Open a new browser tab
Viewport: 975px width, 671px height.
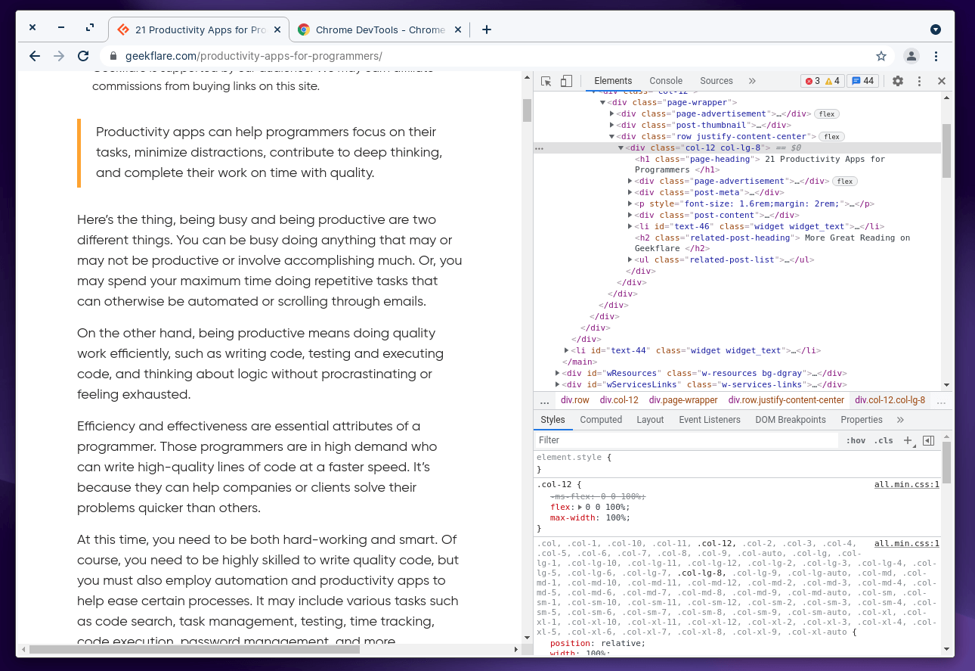487,30
